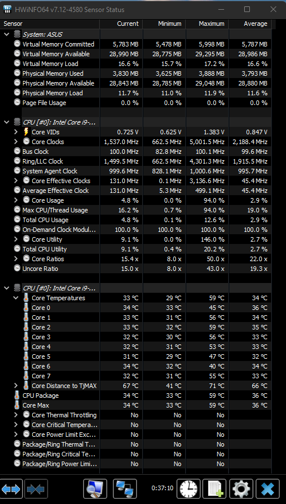Close sensor status with the blue X

[268, 489]
